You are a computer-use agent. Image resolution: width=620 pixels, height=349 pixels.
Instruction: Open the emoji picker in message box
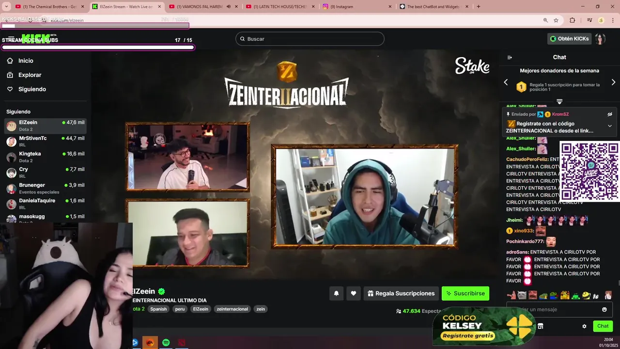tap(604, 309)
